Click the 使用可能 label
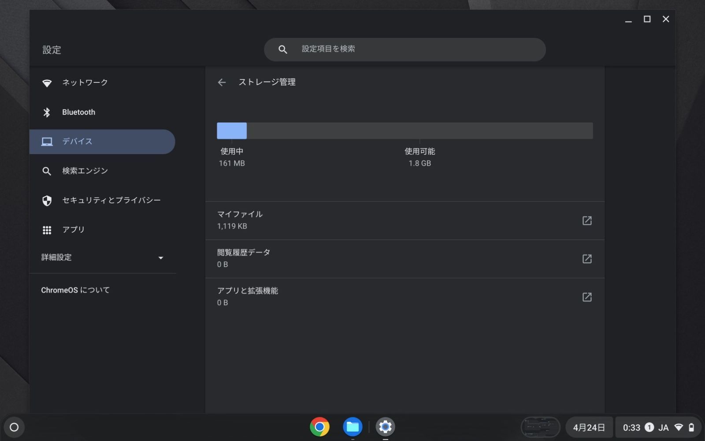Viewport: 705px width, 441px height. [420, 151]
